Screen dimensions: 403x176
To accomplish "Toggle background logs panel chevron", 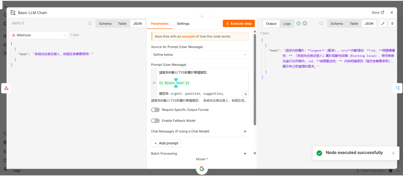I will click(397, 171).
